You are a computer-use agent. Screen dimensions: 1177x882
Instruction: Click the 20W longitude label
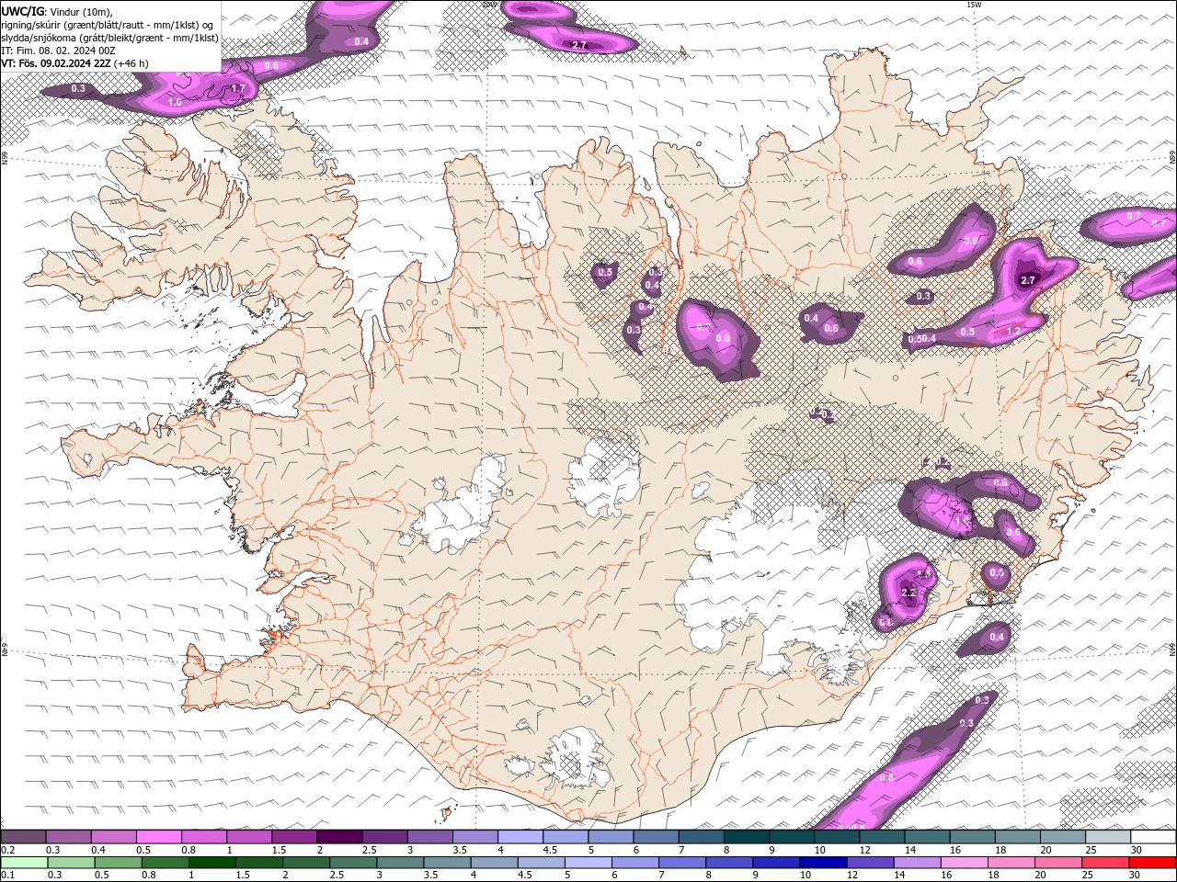pyautogui.click(x=489, y=5)
